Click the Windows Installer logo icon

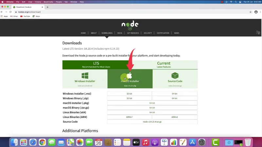85,76
